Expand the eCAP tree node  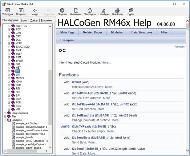tap(9, 43)
